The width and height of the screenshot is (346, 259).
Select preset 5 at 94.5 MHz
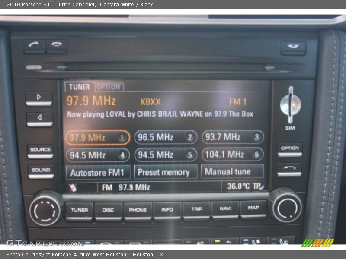click(166, 155)
